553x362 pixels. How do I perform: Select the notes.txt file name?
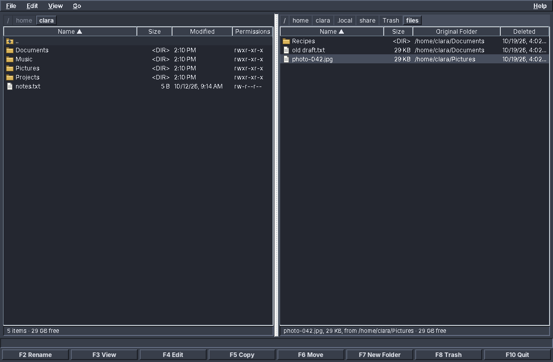click(x=28, y=86)
